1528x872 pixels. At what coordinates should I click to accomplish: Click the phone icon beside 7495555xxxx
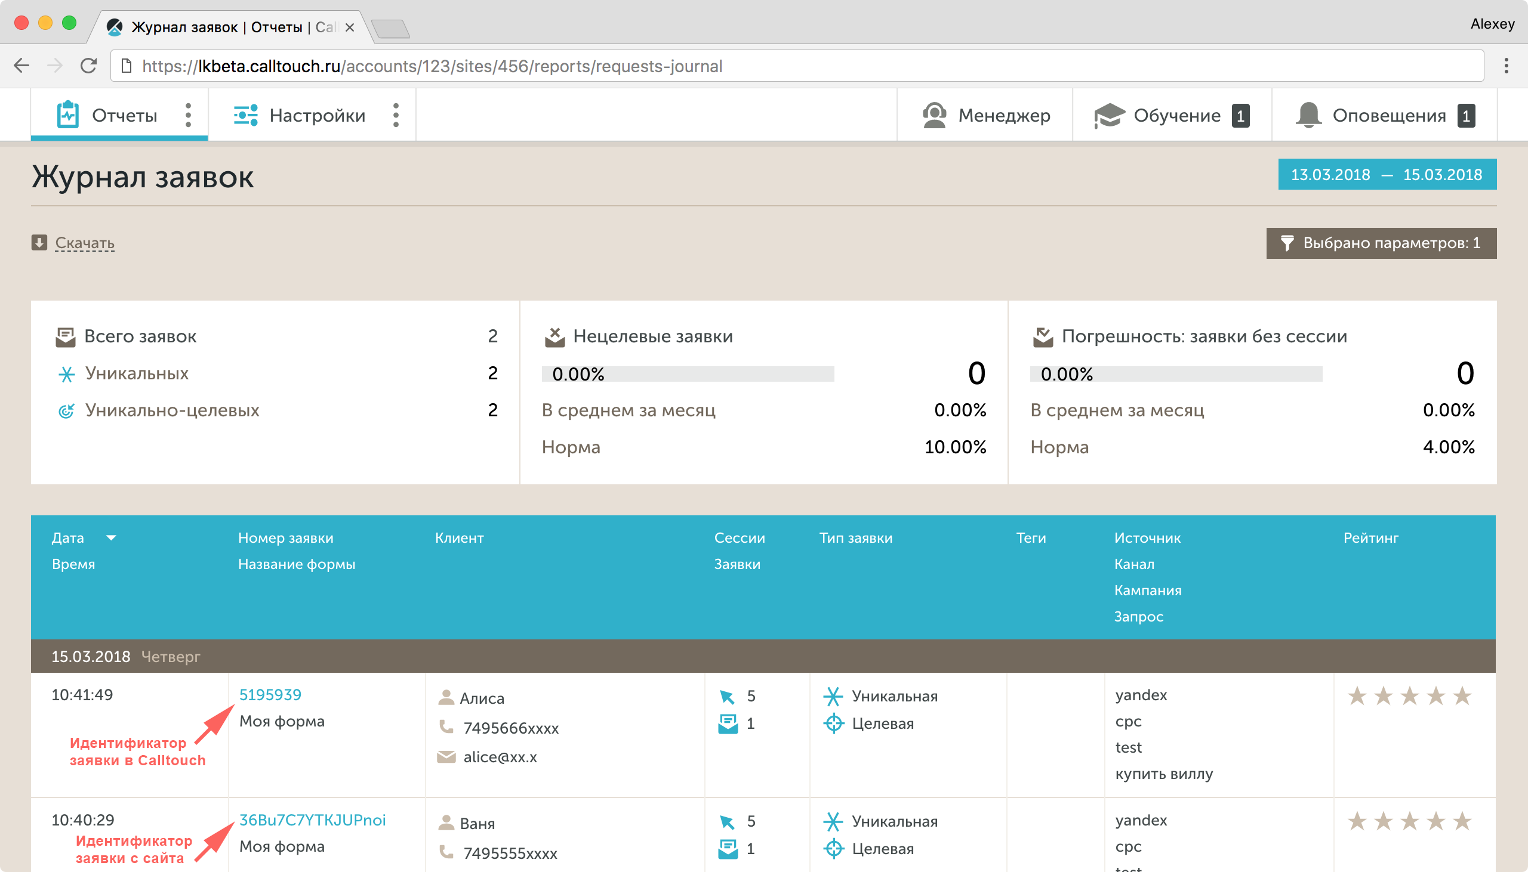pos(446,852)
